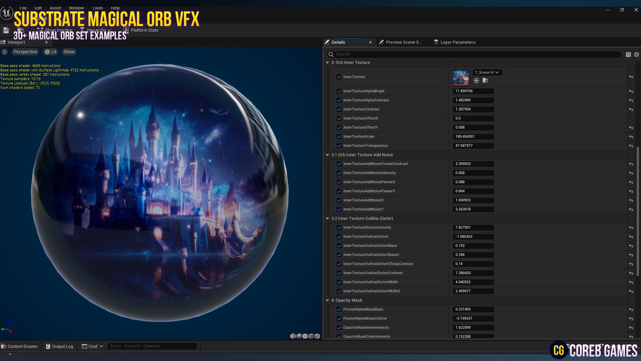The image size is (641, 361).
Task: Open the viewport options hamburger menu
Action: point(5,51)
